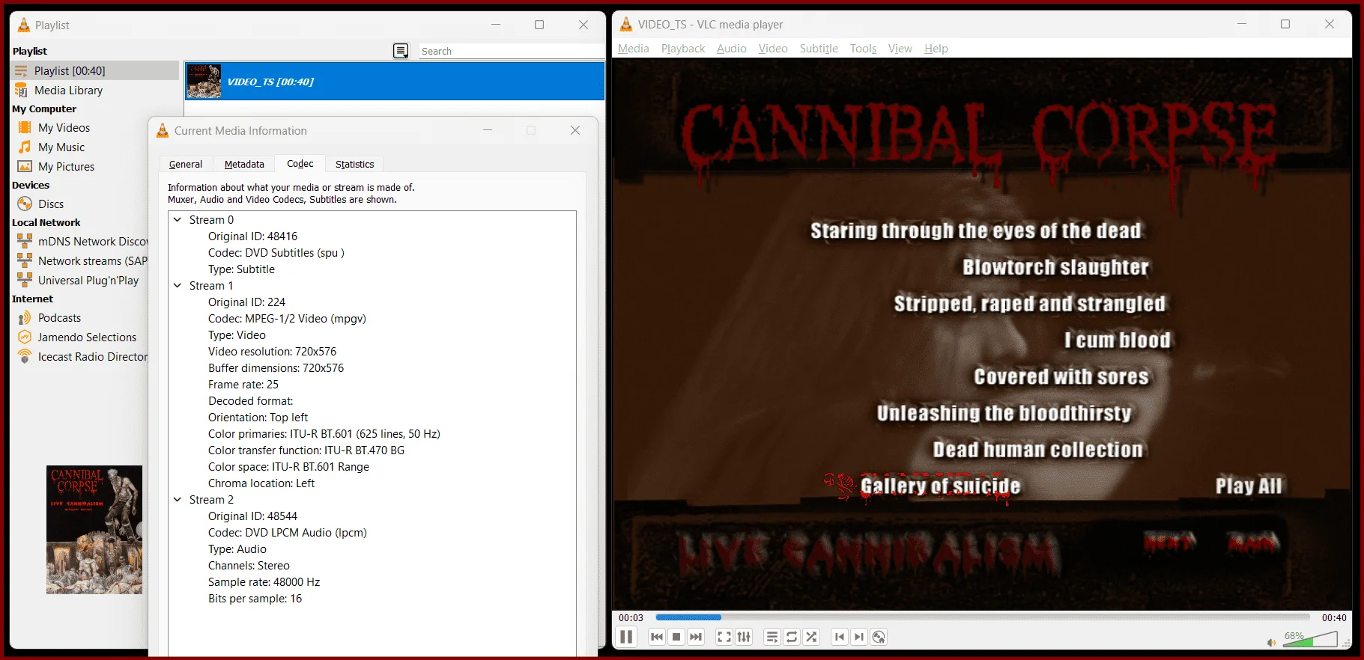This screenshot has width=1364, height=660.
Task: Collapse the Stream 0 node
Action: coord(178,220)
